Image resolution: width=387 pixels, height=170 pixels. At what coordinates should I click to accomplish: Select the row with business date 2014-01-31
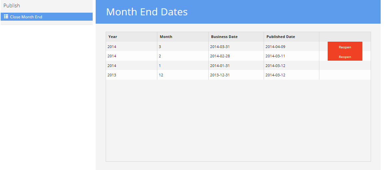coord(238,66)
